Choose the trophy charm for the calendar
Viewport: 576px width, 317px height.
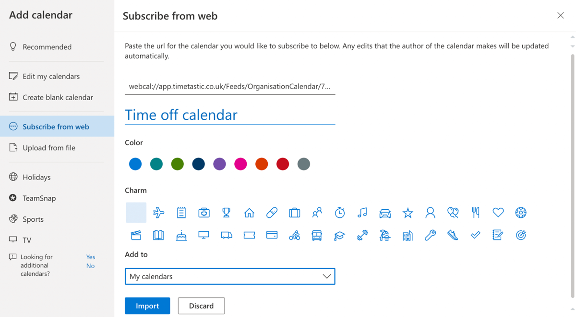coord(226,212)
